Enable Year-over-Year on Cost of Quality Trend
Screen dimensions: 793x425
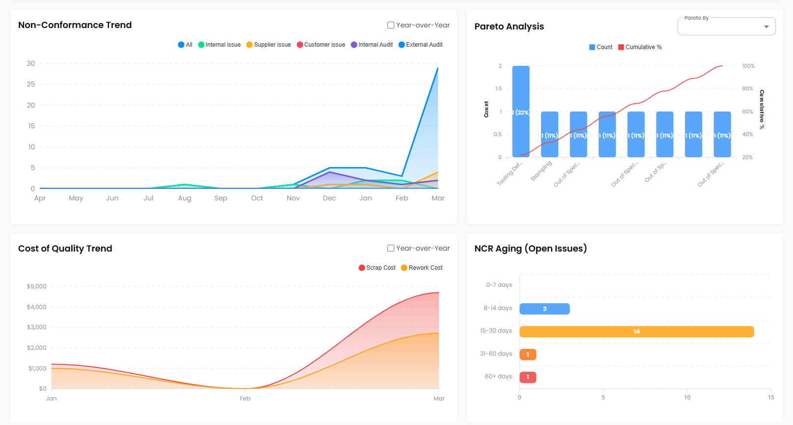[x=391, y=249]
